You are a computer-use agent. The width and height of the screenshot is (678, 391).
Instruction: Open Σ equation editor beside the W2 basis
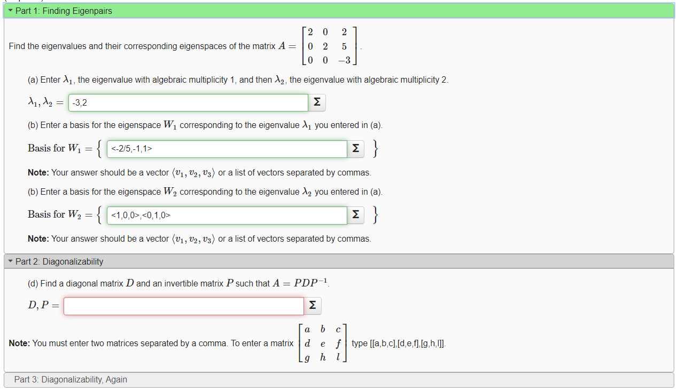(355, 215)
